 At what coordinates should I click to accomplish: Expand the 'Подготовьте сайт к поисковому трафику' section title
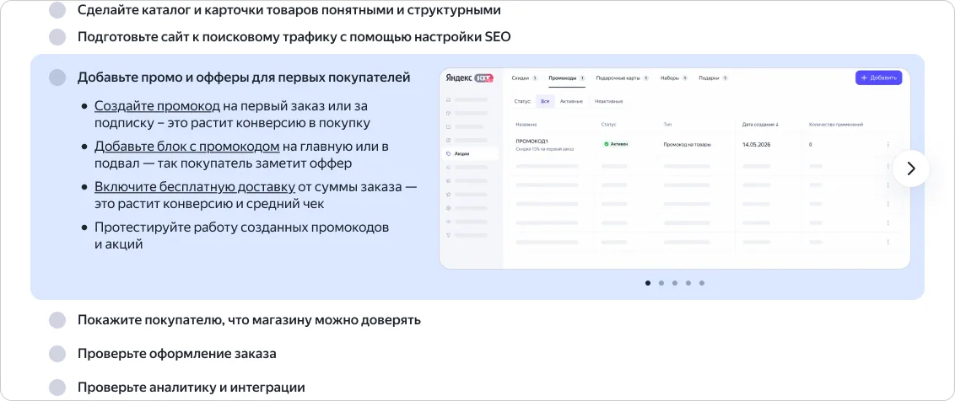pyautogui.click(x=294, y=36)
